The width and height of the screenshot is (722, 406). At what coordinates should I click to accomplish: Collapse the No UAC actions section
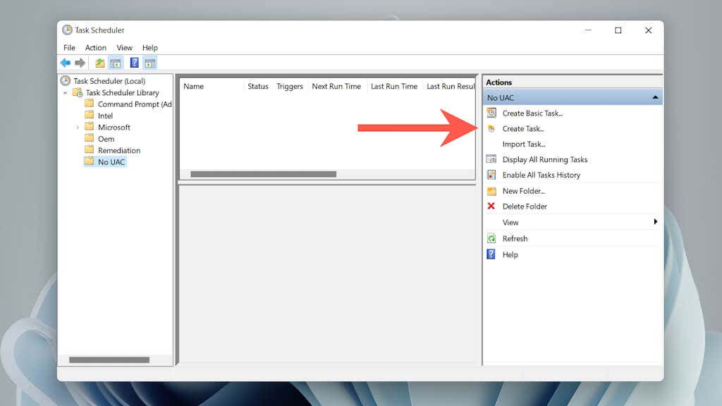point(655,97)
